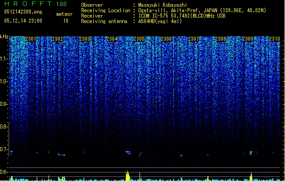Click the 1.1 frequency axis label
Image resolution: width=285 pixels, height=181 pixels.
(x=4, y=59)
